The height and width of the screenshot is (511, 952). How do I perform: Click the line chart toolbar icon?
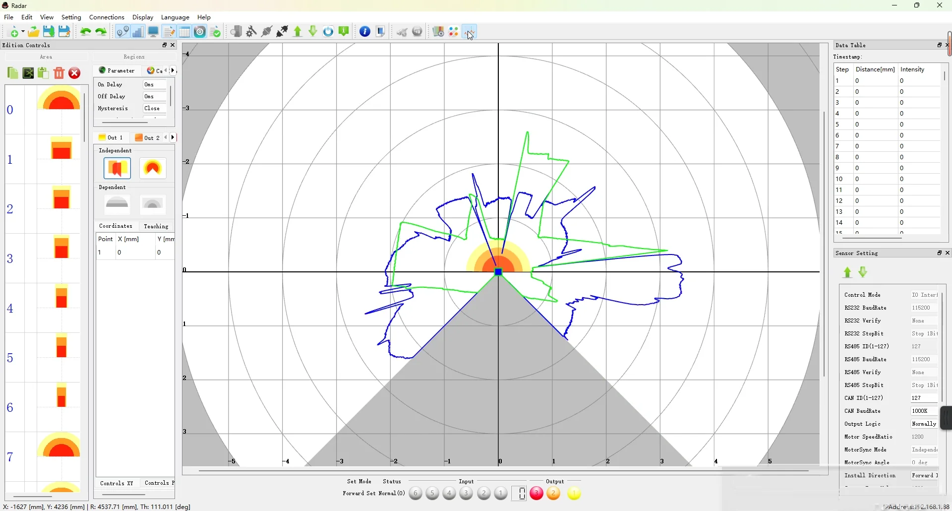pyautogui.click(x=469, y=32)
